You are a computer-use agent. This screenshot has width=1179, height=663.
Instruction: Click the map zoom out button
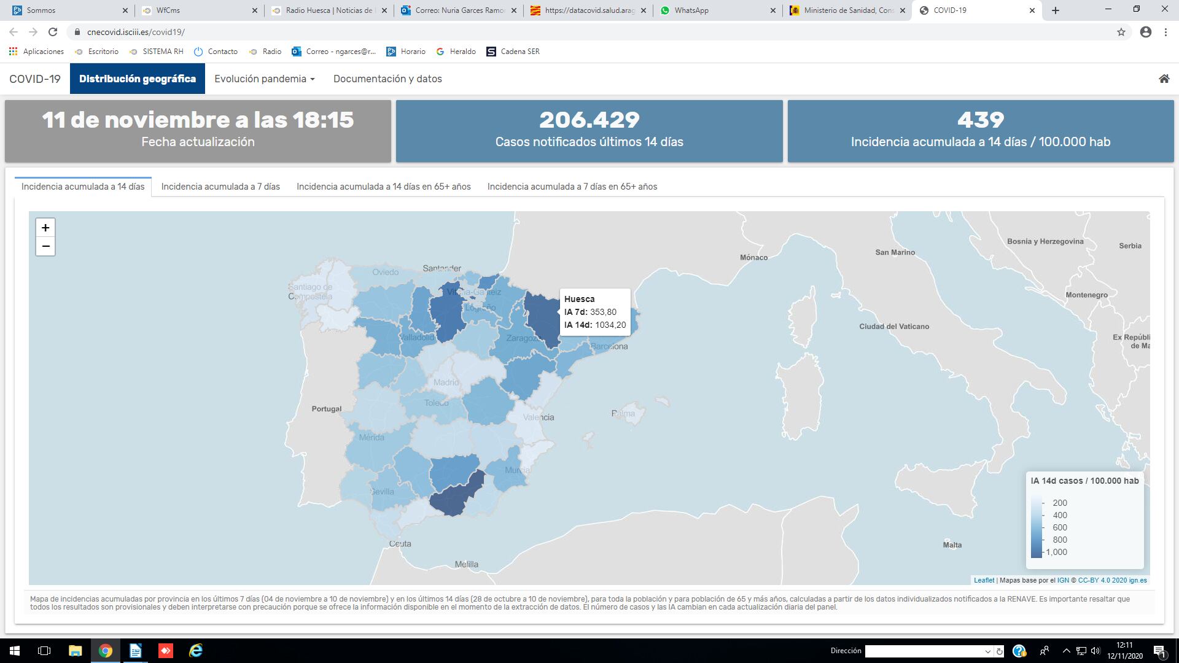pos(45,247)
